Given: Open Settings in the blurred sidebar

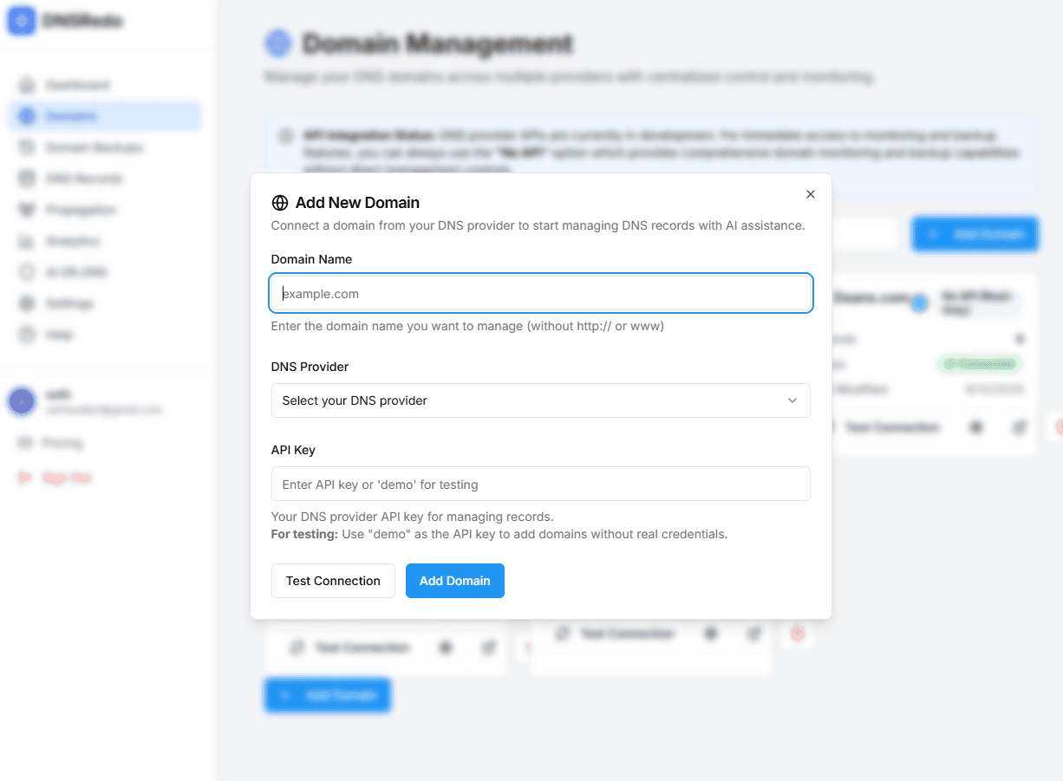Looking at the screenshot, I should click(104, 303).
